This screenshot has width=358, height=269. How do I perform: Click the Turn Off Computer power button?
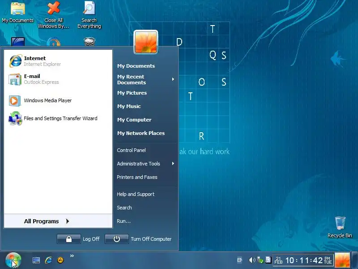point(117,239)
